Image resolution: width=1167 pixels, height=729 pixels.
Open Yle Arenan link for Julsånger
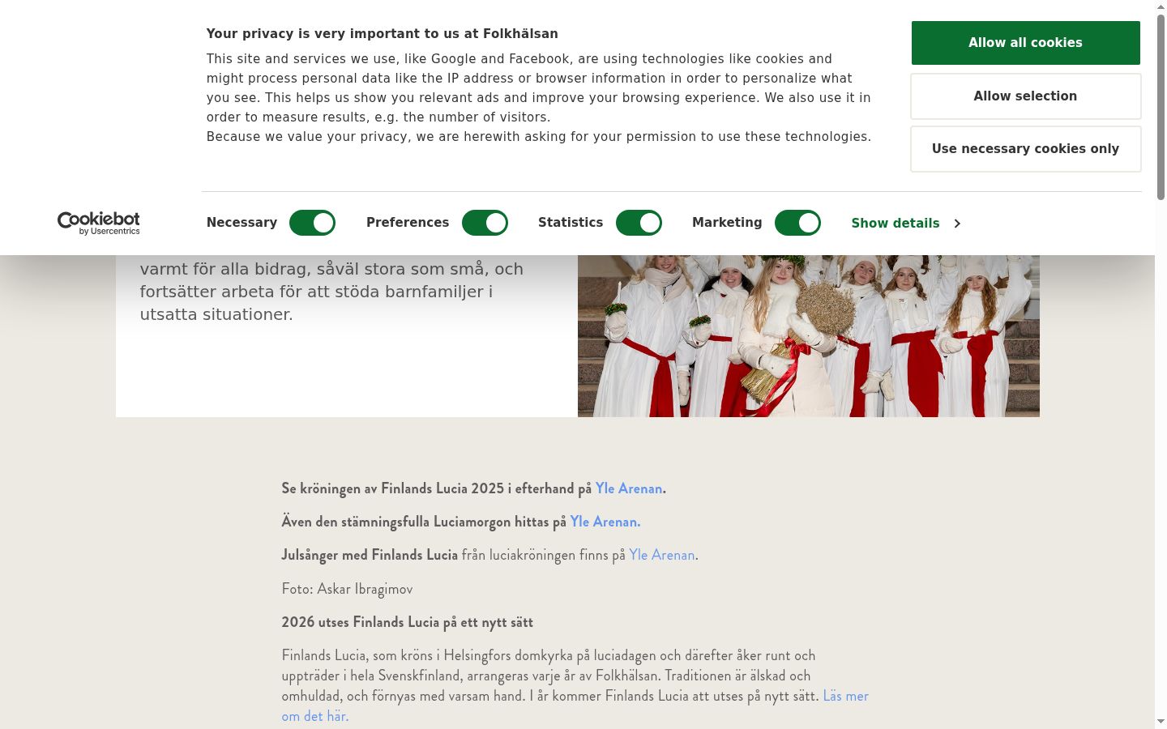pyautogui.click(x=662, y=555)
